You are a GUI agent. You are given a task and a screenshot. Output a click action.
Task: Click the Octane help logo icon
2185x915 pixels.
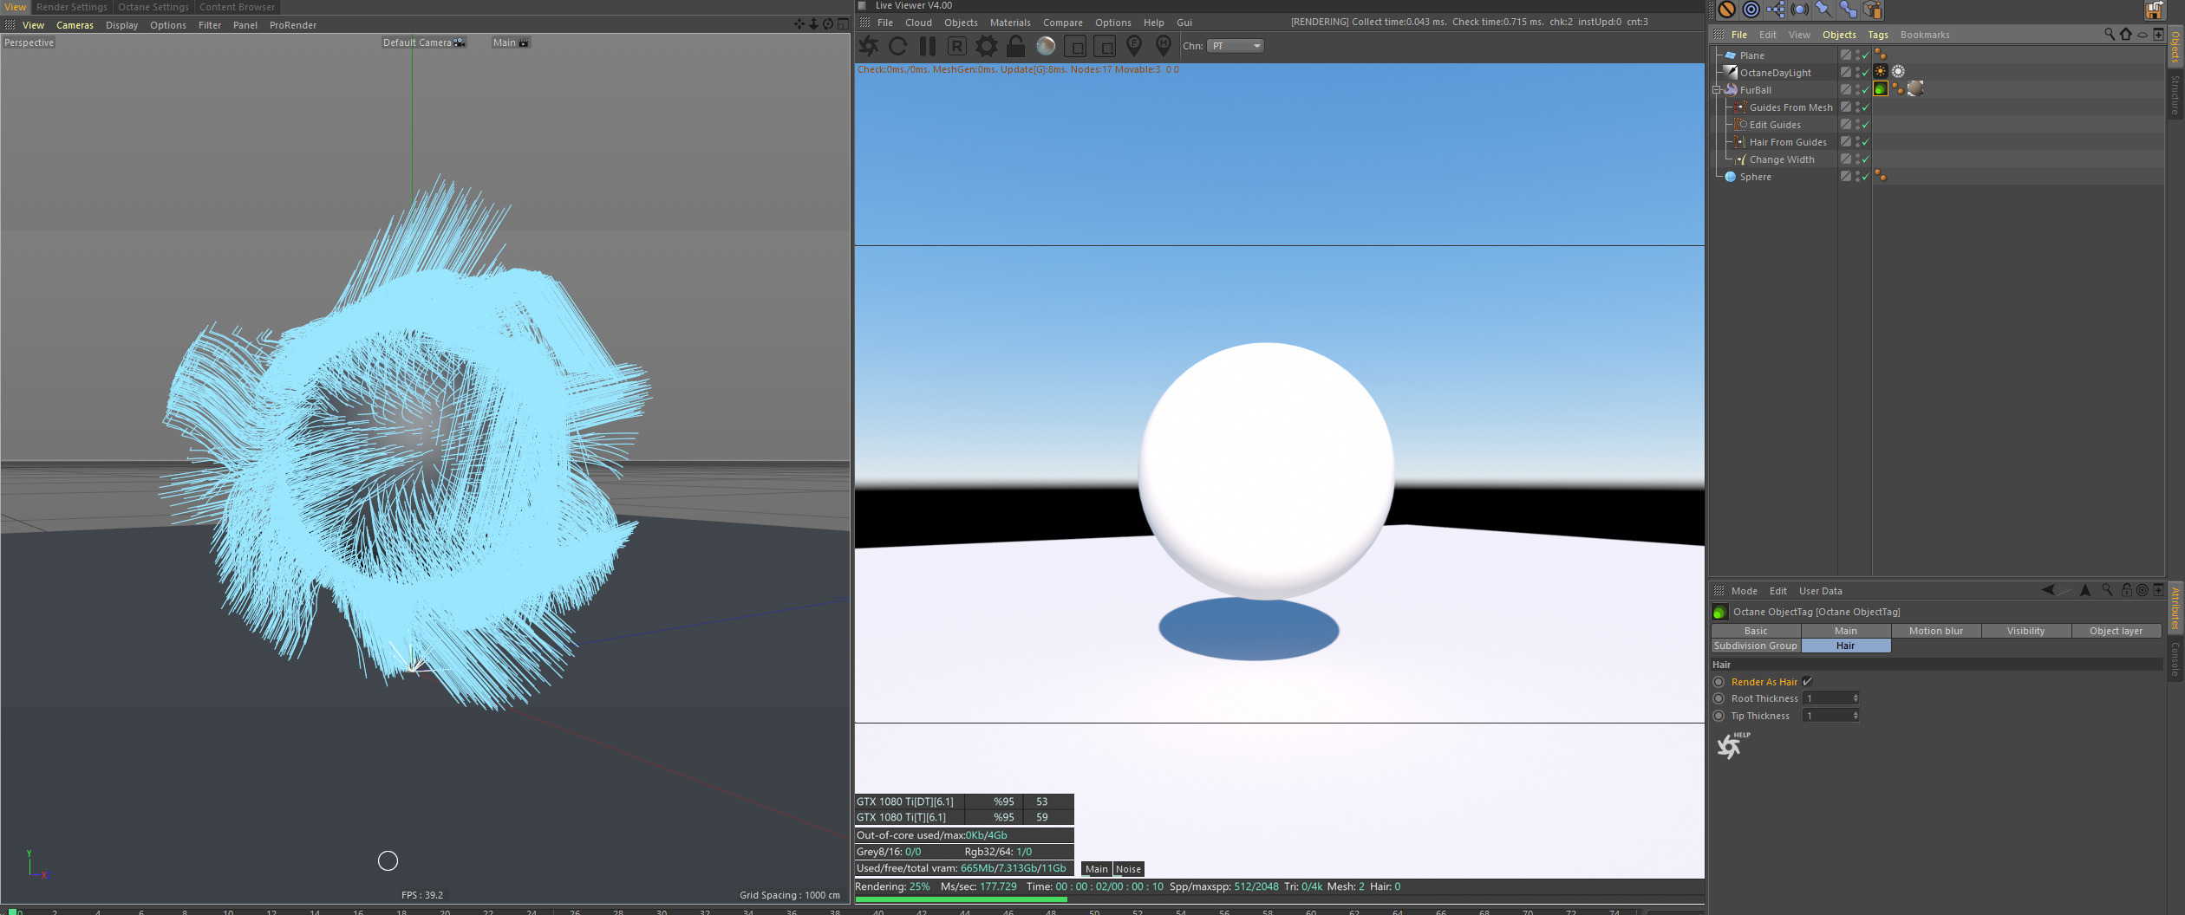1731,745
